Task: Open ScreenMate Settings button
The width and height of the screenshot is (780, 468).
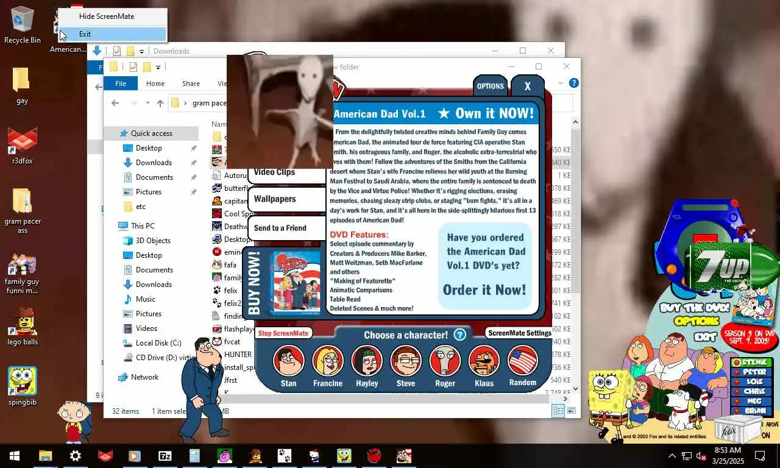Action: click(519, 333)
